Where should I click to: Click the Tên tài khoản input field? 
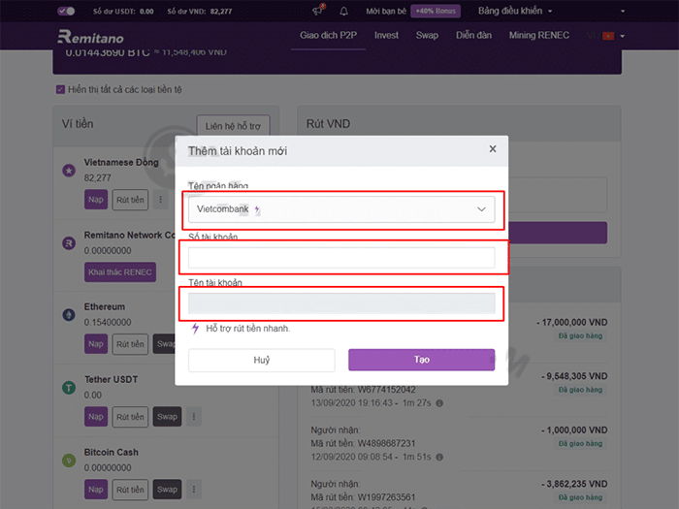coord(341,302)
